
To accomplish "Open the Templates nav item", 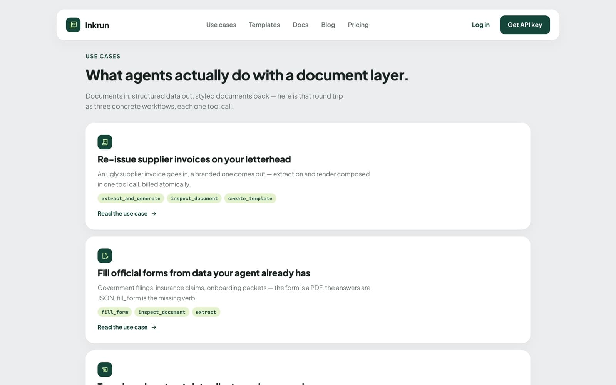I will pos(264,25).
